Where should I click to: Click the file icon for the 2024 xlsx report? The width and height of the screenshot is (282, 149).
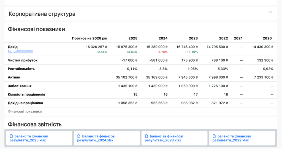[79, 136]
